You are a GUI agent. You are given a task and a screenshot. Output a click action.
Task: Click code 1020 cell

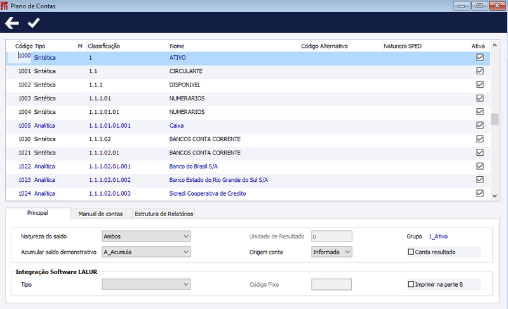tap(24, 139)
